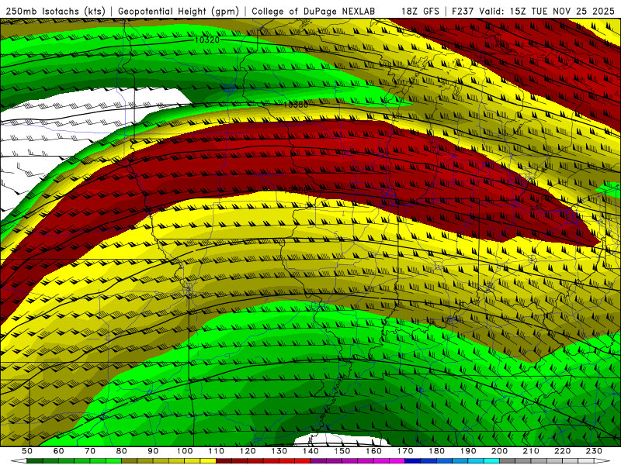Click the left arrow end of the color bar
The width and height of the screenshot is (621, 465).
pos(19,461)
